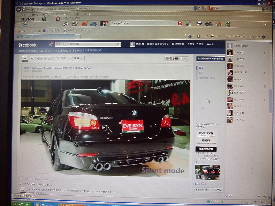
Task: Open chat with Chimo Hicham
Action: [x=241, y=46]
